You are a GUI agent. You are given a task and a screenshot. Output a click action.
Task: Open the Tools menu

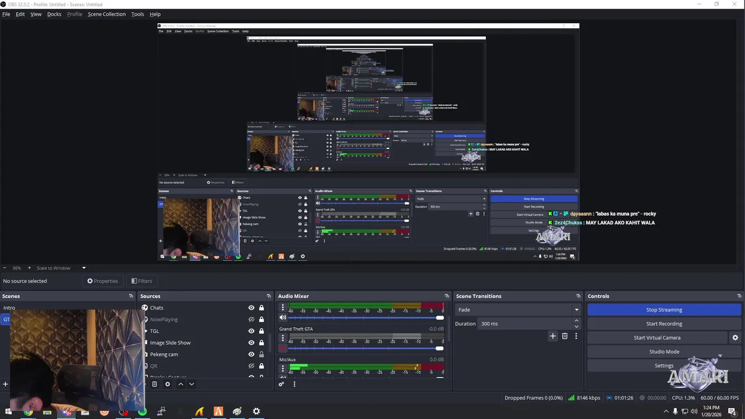click(137, 14)
